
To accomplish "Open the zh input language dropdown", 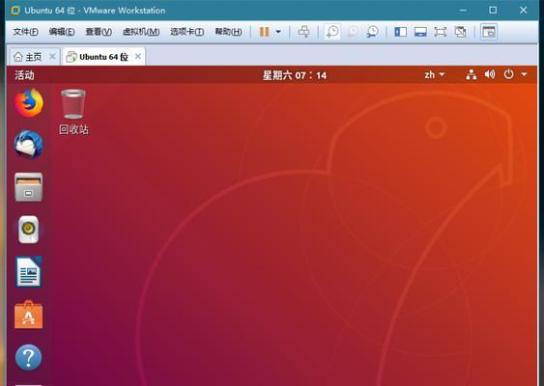I will [x=435, y=74].
